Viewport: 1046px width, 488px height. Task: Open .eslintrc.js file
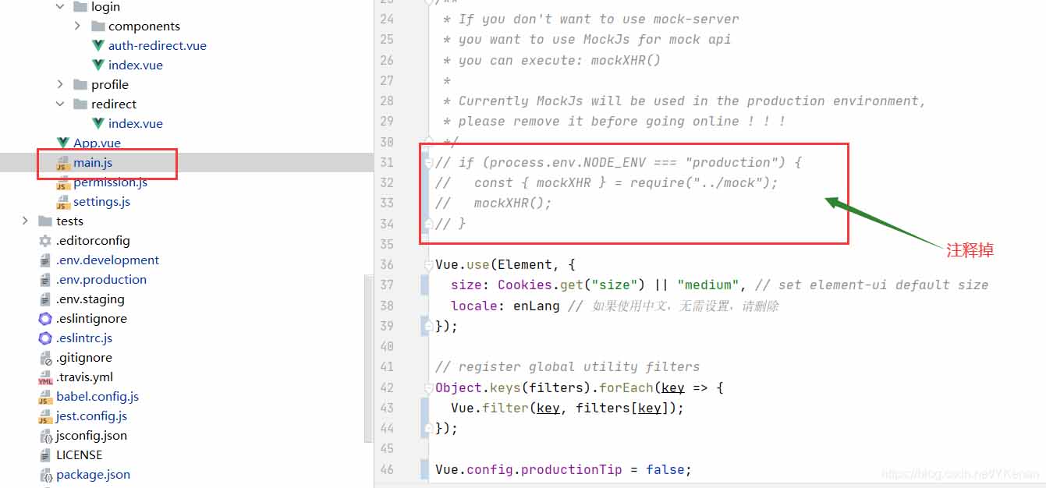point(84,338)
